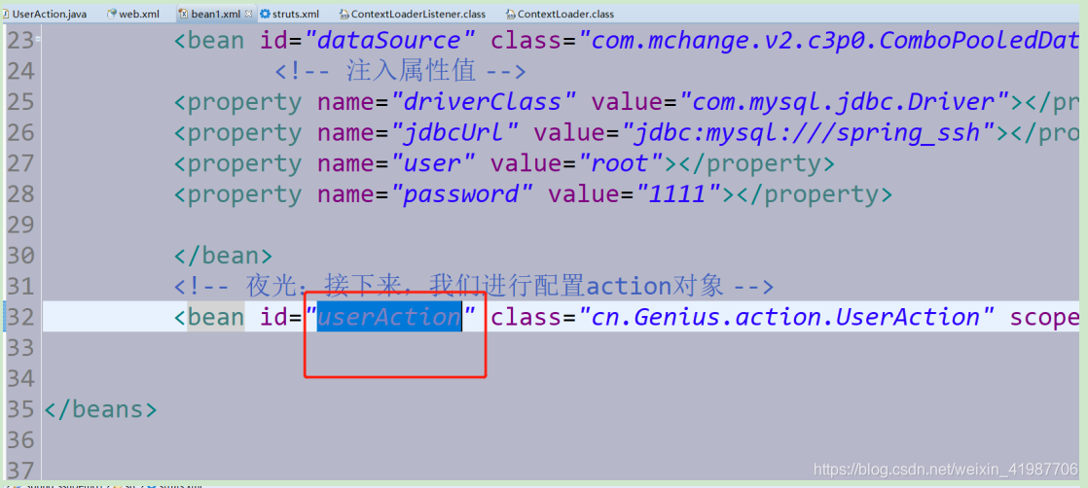The width and height of the screenshot is (1088, 488).
Task: Click the web.xml file icon
Action: pos(112,14)
